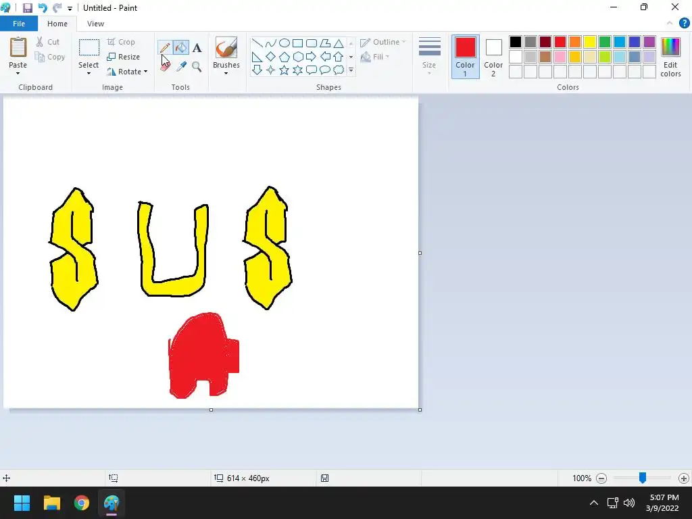
Task: Choose the Line shape
Action: point(257,43)
